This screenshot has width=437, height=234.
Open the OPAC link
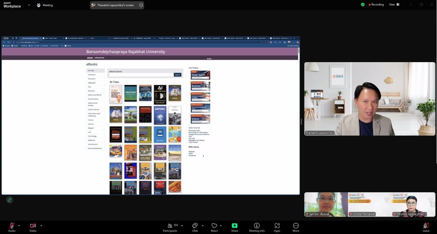point(191,154)
